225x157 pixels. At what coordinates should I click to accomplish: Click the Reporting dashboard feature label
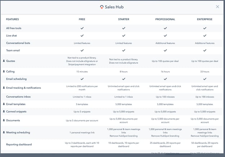19,144
